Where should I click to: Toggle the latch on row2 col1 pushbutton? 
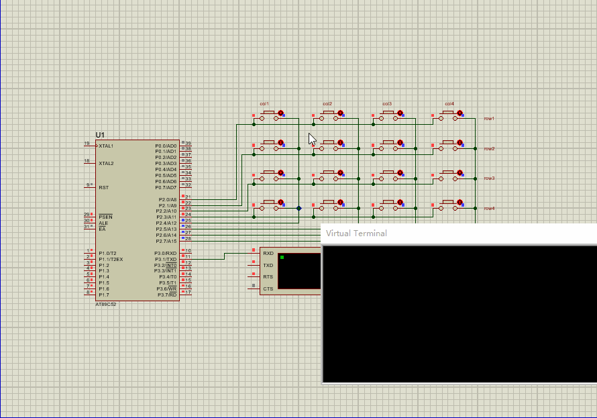point(280,143)
